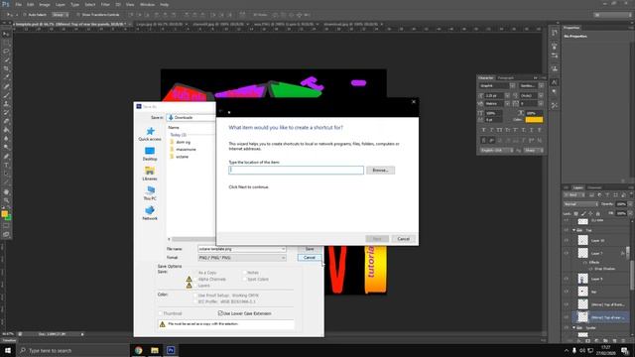Hide Layer 9 using its eye icon
The width and height of the screenshot is (635, 357).
(567, 279)
